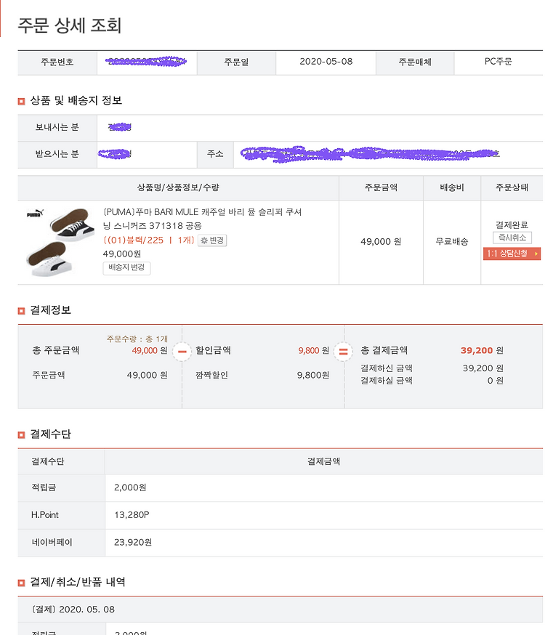Click the red square icon beside 결제정보
This screenshot has width=545, height=635.
(22, 311)
